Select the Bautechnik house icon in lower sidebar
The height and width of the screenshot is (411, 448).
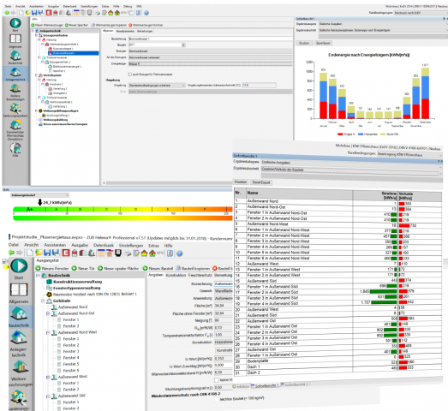tap(19, 314)
